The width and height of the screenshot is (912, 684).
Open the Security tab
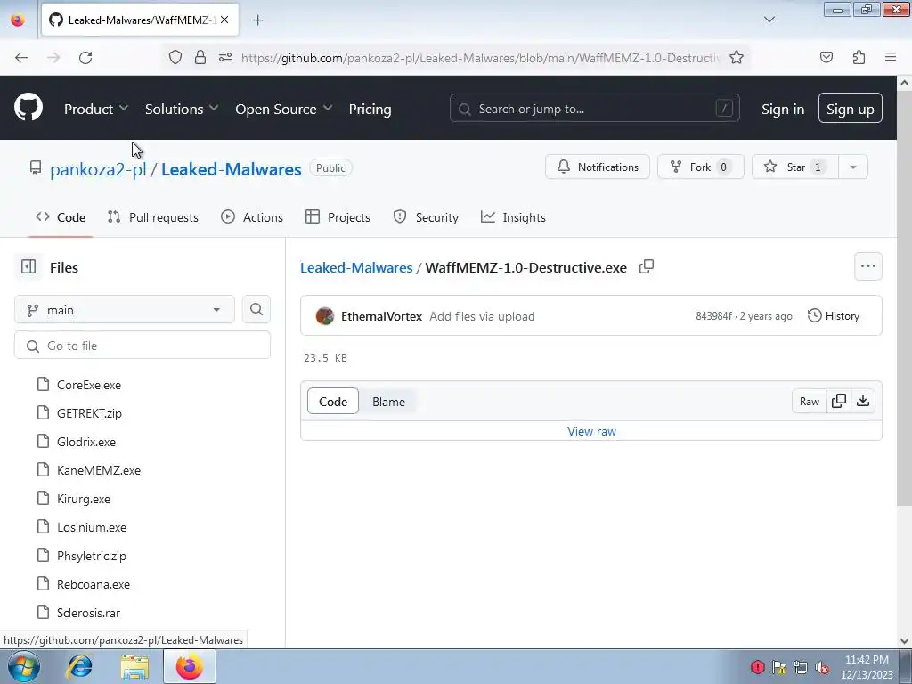[x=426, y=217]
